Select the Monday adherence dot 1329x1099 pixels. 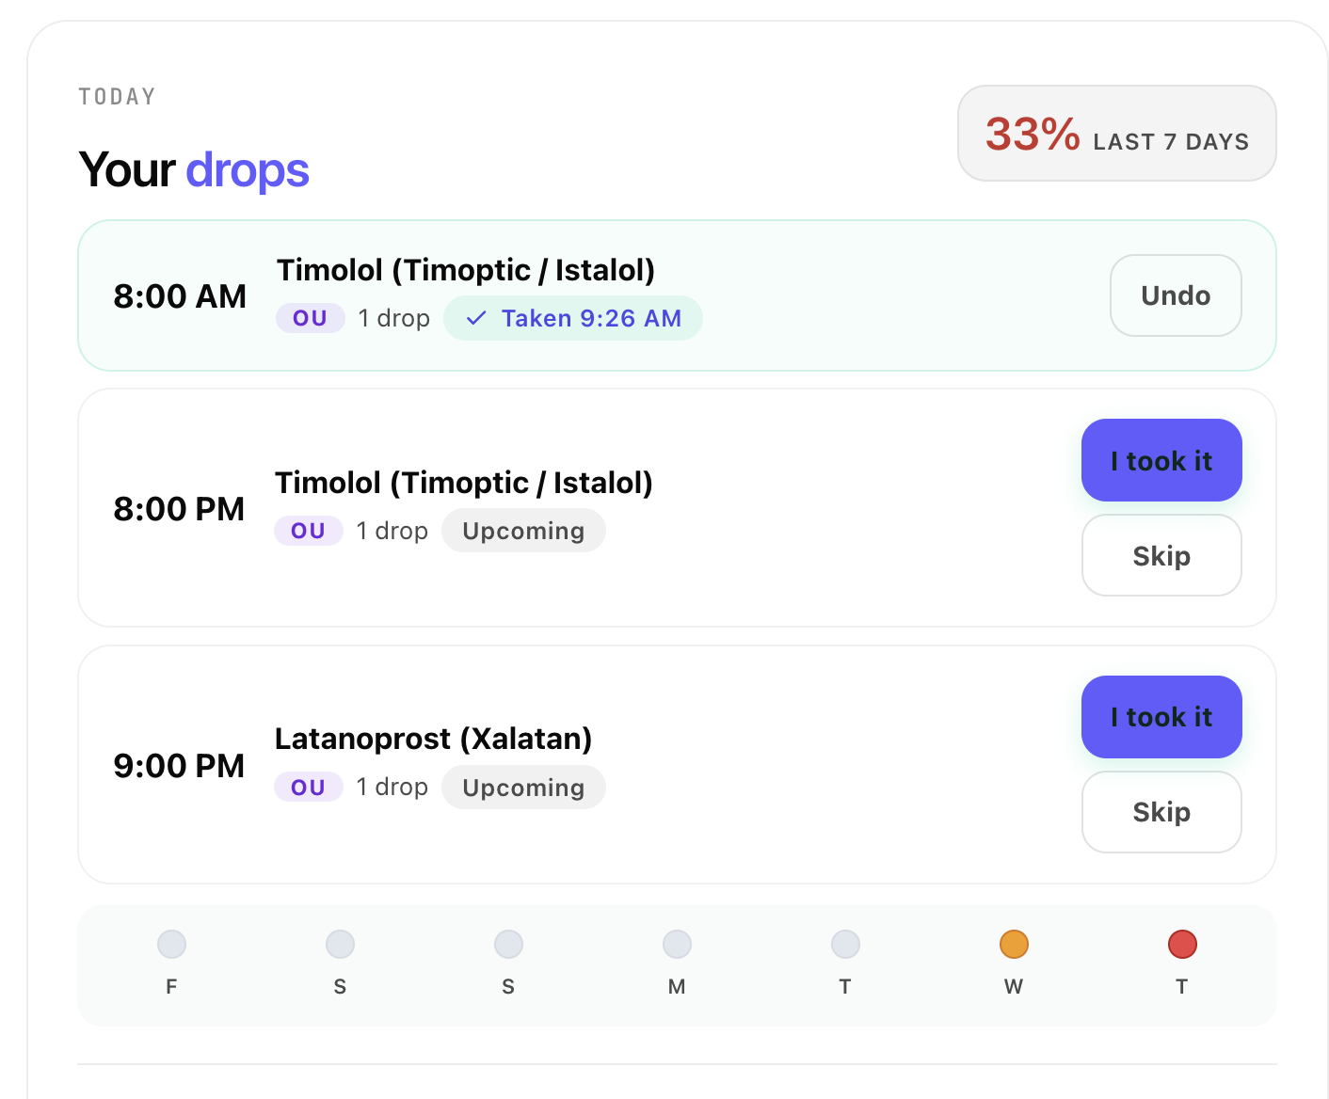click(x=677, y=944)
